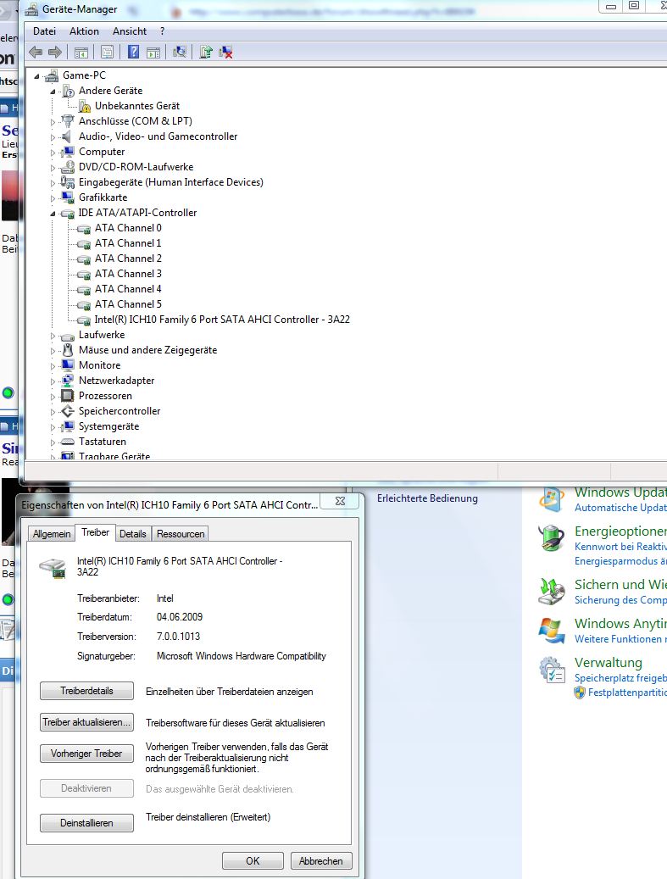667x879 pixels.
Task: Collapse the Game-PC root node
Action: tap(37, 76)
